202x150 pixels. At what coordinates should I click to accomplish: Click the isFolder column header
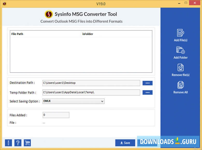pyautogui.click(x=117, y=34)
